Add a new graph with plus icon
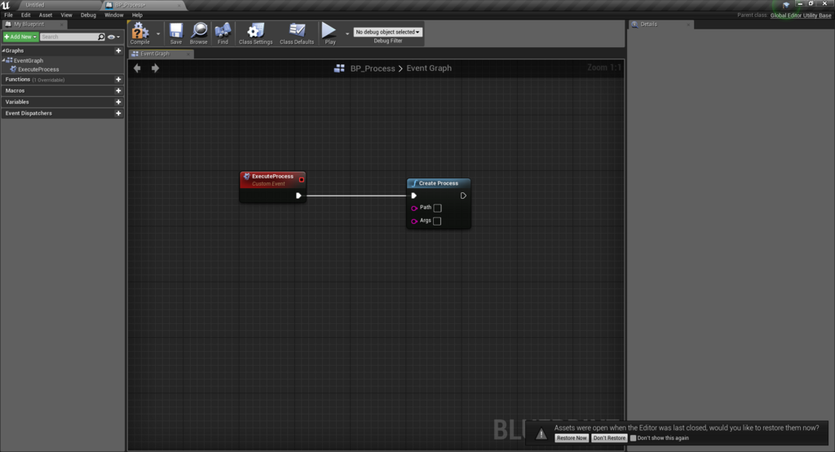The width and height of the screenshot is (835, 452). pyautogui.click(x=118, y=50)
